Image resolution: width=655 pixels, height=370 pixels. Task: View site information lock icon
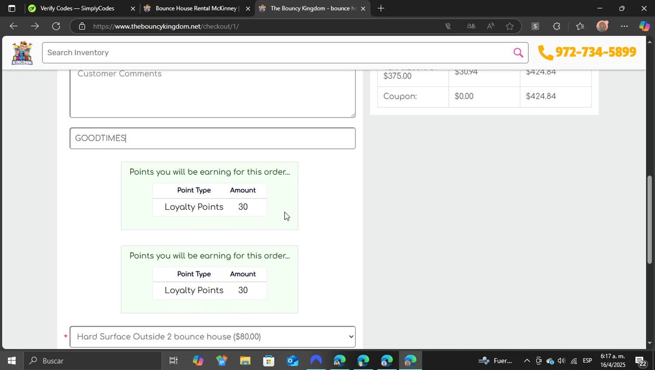pos(82,26)
